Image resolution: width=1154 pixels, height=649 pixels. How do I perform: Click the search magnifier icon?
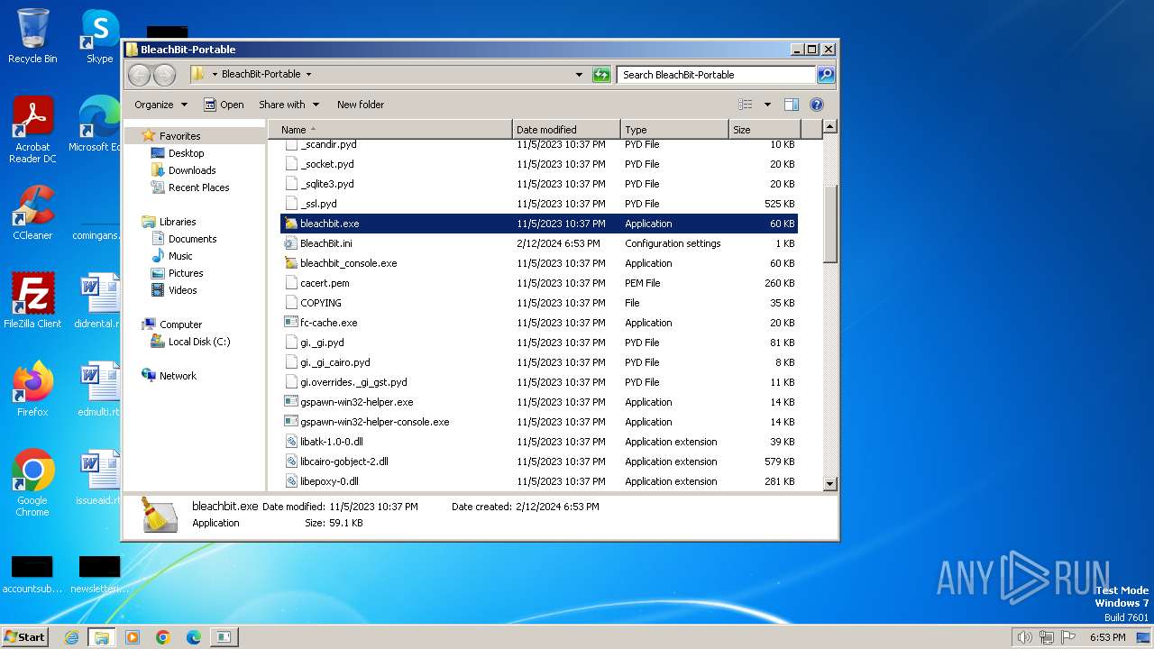[826, 75]
